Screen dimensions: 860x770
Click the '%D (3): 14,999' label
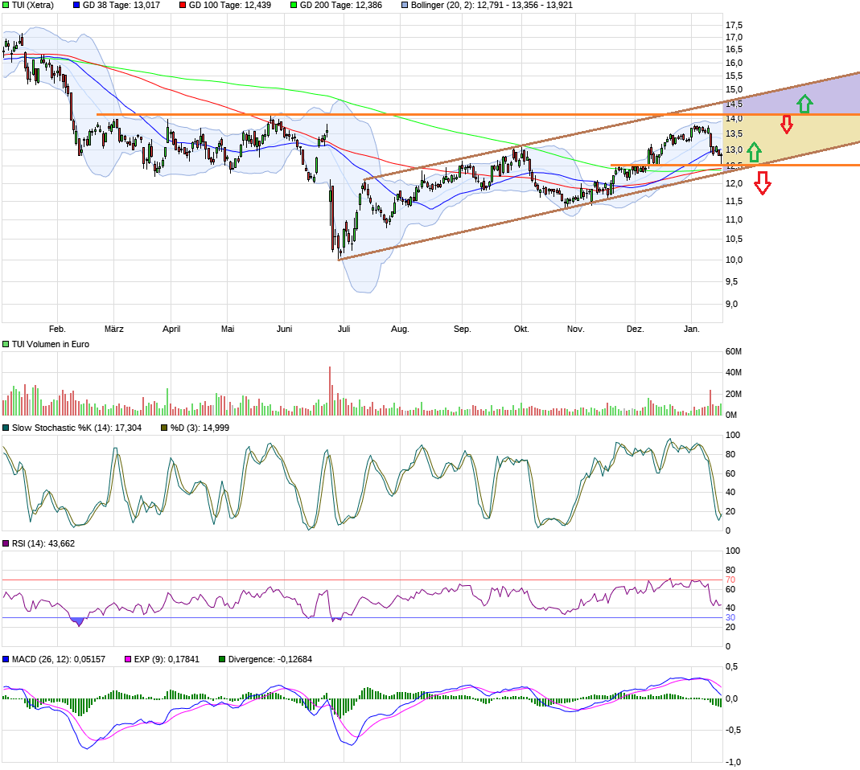pyautogui.click(x=200, y=428)
